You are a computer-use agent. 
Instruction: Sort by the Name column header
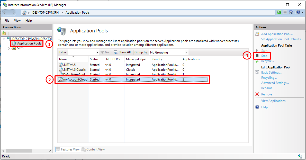click(73, 59)
